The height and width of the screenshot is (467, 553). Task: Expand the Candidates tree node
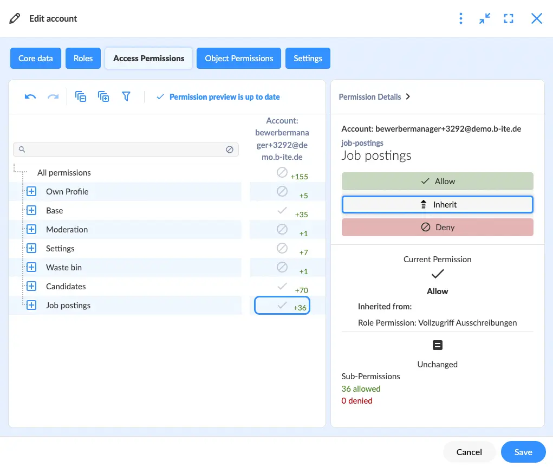click(x=31, y=287)
